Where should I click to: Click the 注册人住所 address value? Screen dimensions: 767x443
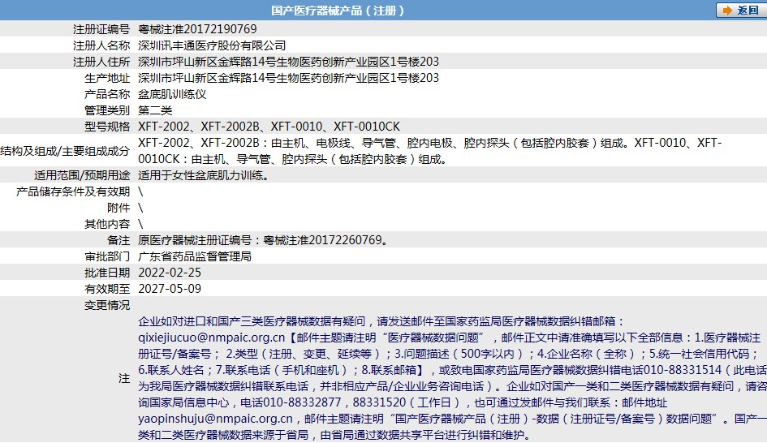(289, 62)
